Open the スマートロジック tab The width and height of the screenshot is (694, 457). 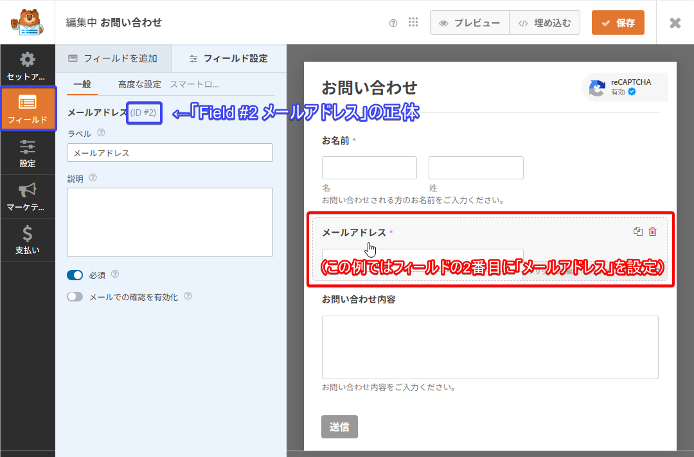[x=194, y=84]
